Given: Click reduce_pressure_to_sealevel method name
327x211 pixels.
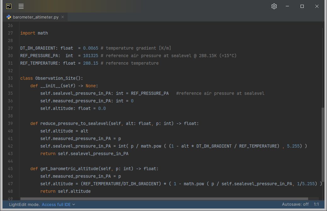Looking at the screenshot, I should pos(74,123).
